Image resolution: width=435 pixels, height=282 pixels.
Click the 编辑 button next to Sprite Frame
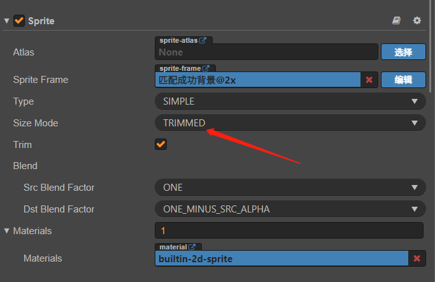click(x=403, y=80)
